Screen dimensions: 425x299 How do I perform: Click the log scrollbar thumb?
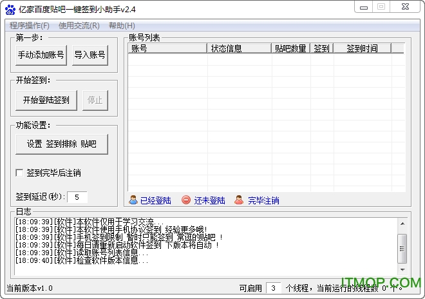point(402,249)
